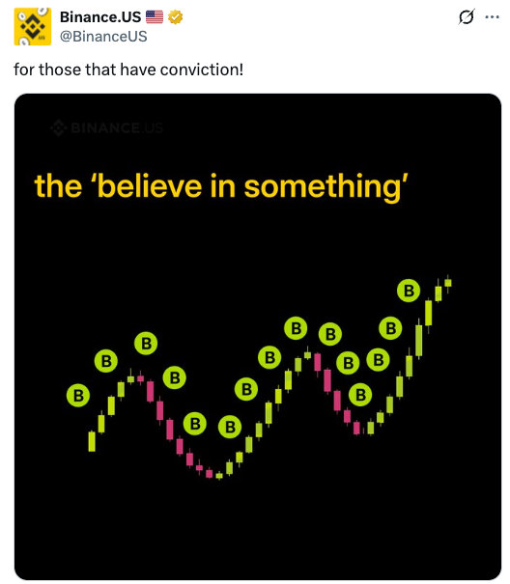The image size is (510, 584).
Task: Click the Grok explain icon
Action: pyautogui.click(x=467, y=16)
